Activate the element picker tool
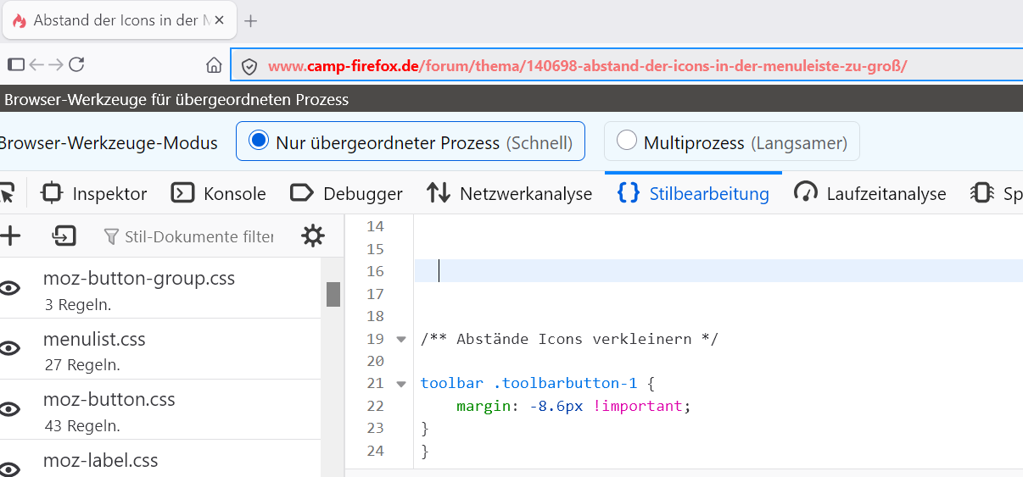Image resolution: width=1023 pixels, height=477 pixels. tap(8, 193)
